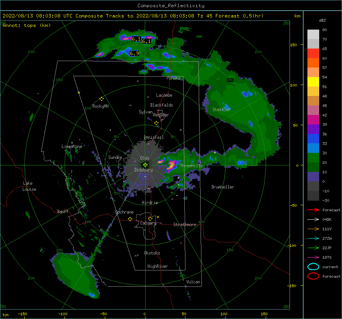Select the white 04DK track arrow
Screen dimensions: 342x319
point(313,220)
